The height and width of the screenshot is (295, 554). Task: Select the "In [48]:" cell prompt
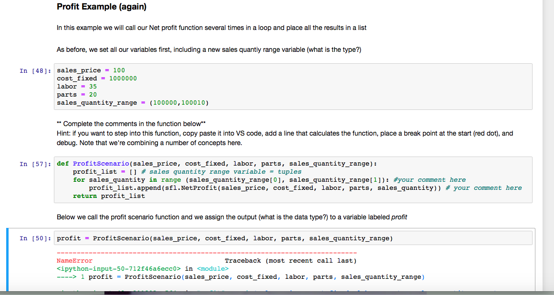(x=35, y=71)
